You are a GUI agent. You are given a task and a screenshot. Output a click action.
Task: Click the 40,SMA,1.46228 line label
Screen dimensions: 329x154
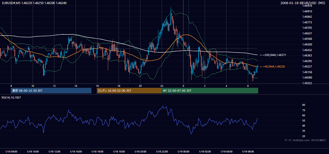tap(272, 66)
